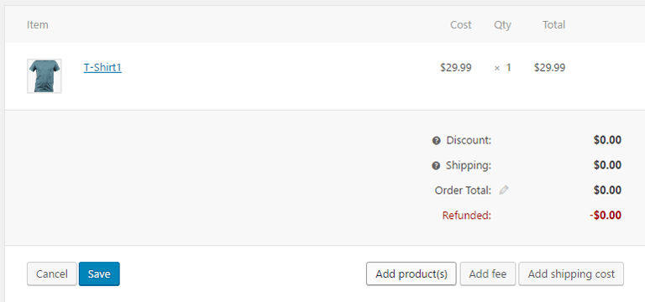Image resolution: width=645 pixels, height=302 pixels.
Task: Open the T-Shirt1 product link
Action: 102,67
